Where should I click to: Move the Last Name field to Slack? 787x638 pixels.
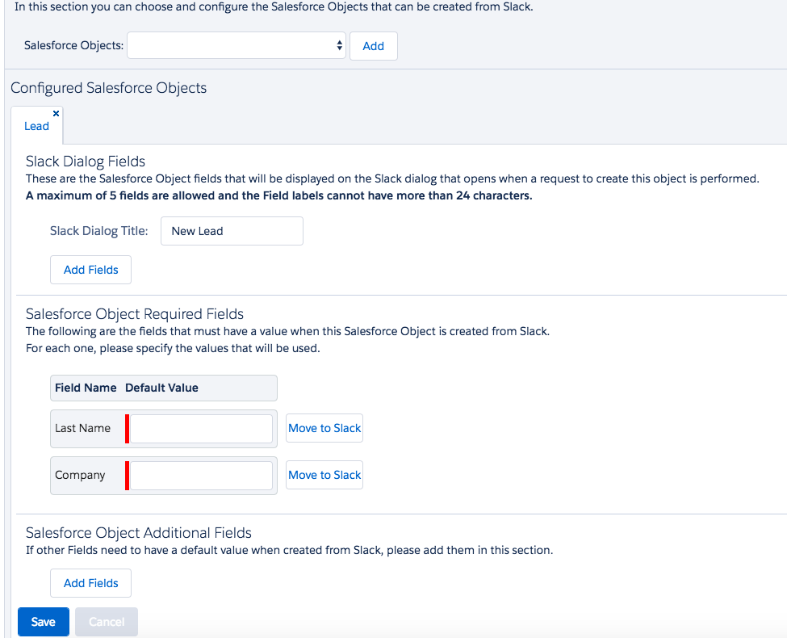(x=324, y=428)
